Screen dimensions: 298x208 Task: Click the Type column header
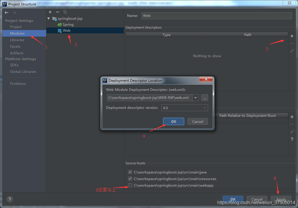coord(166,35)
